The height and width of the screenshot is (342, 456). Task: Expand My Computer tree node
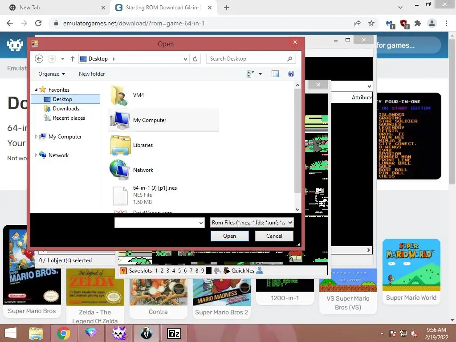coord(36,136)
